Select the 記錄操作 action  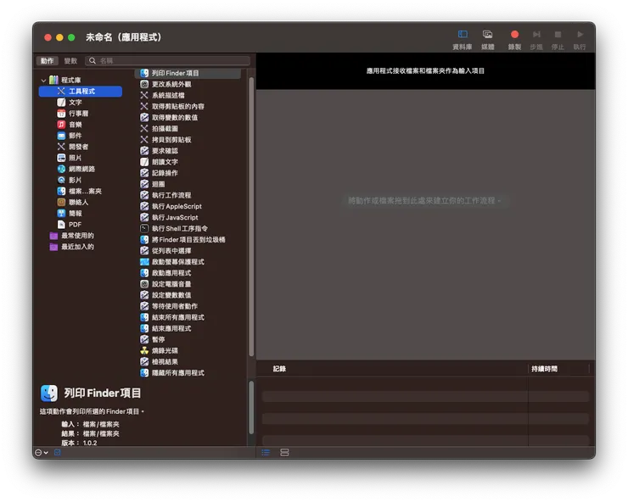pos(160,173)
